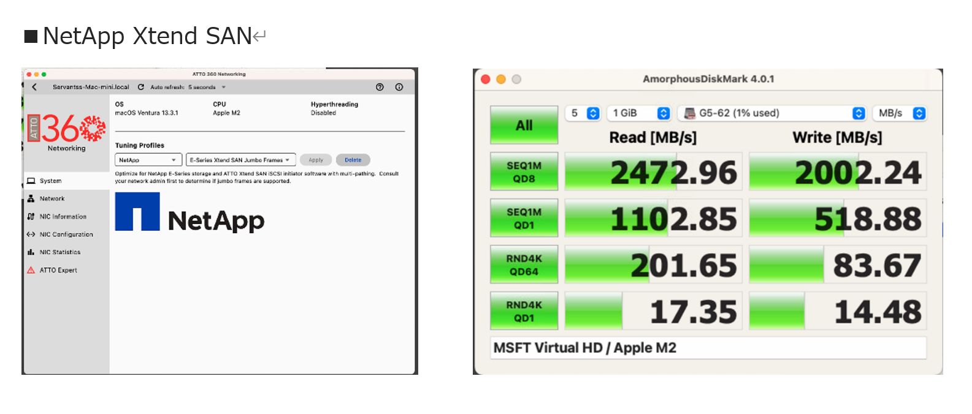The height and width of the screenshot is (414, 972).
Task: Open the MB/s units dropdown
Action: (900, 113)
